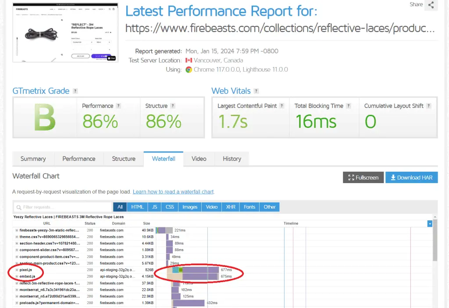449x308 pixels.
Task: Filter requests by Fonts
Action: coord(249,207)
